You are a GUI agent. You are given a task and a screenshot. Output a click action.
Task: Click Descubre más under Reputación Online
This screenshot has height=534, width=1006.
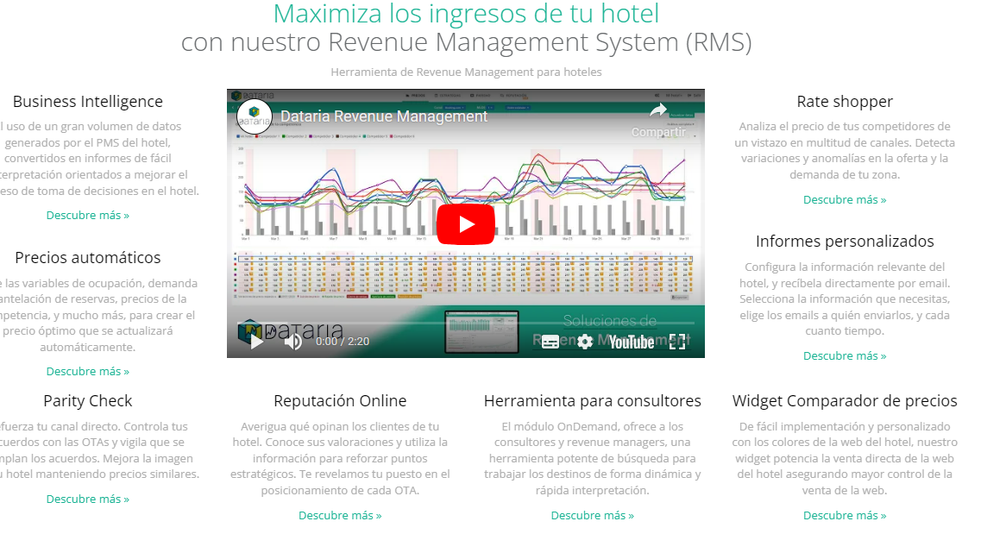pyautogui.click(x=340, y=515)
